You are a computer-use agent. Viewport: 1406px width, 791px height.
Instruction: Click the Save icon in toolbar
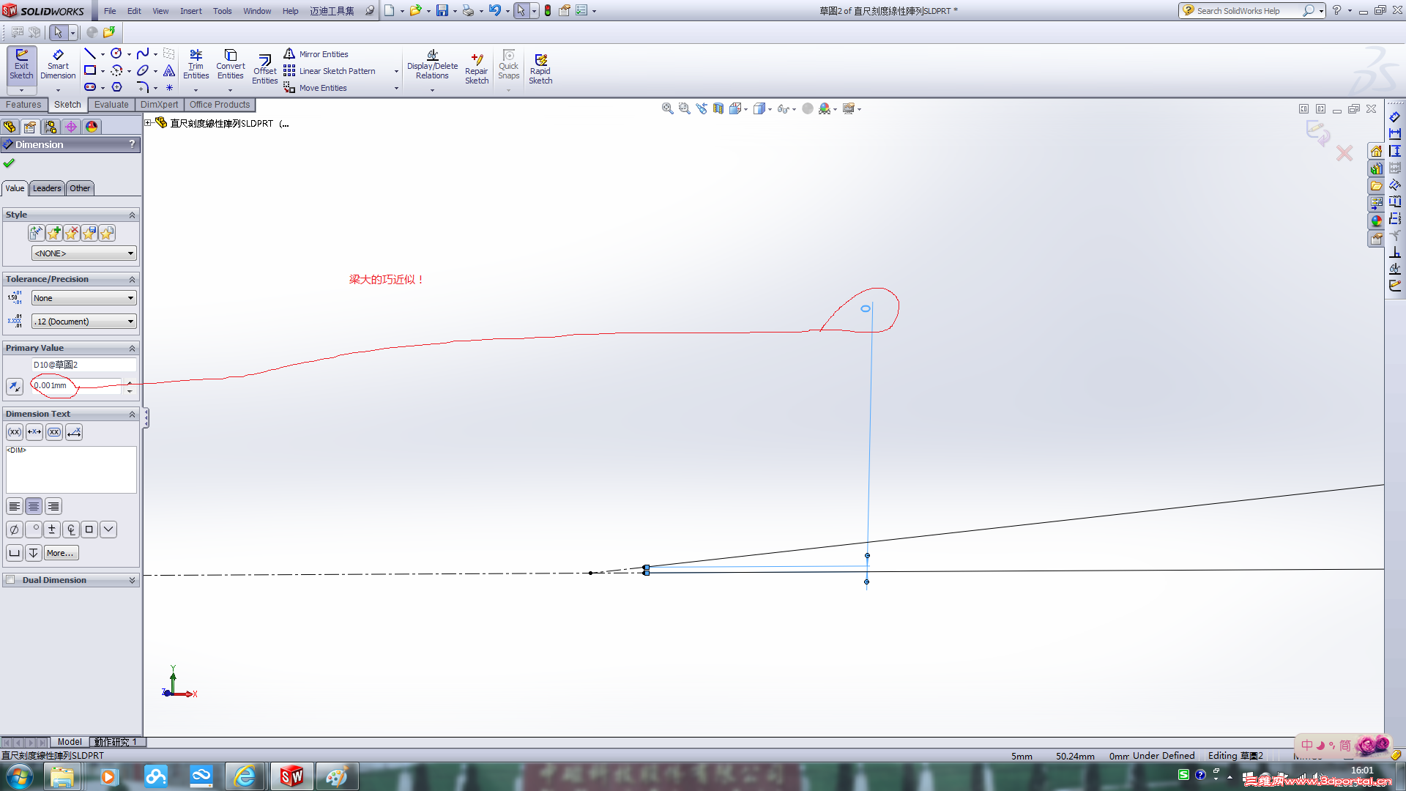click(442, 10)
